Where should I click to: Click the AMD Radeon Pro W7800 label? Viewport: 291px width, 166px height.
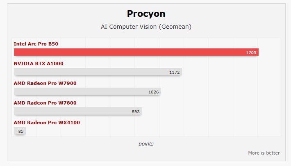coord(45,103)
